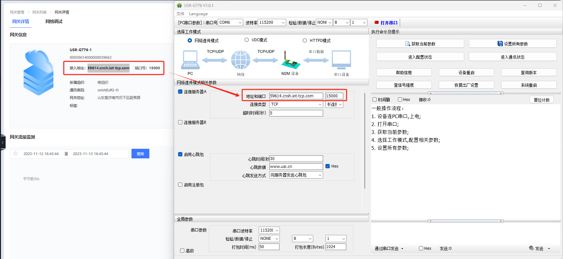
Task: Click the globe network icon in diagram
Action: click(241, 60)
